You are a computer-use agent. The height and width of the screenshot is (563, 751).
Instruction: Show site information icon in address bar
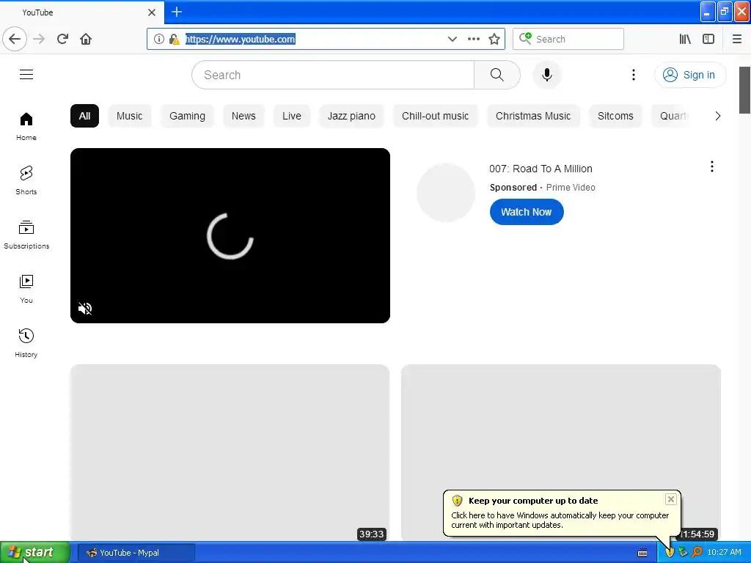[x=159, y=39]
